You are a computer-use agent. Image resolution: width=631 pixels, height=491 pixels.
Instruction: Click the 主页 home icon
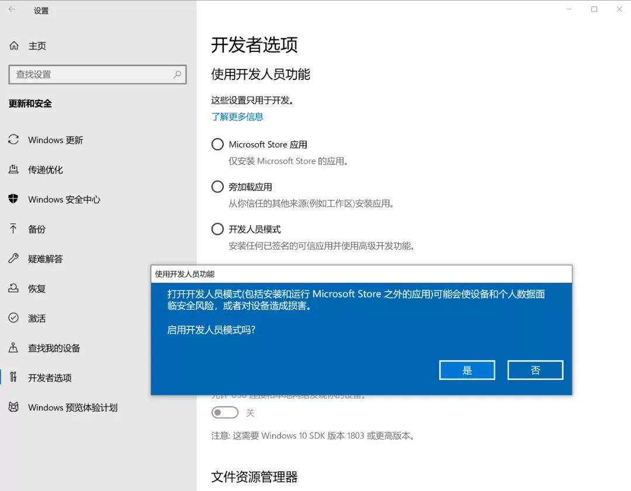coord(13,46)
